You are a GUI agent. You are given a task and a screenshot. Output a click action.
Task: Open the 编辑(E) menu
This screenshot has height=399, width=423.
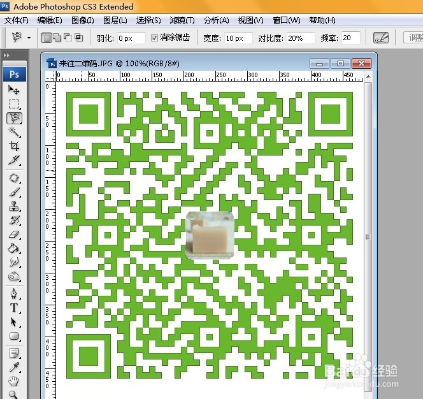point(50,20)
